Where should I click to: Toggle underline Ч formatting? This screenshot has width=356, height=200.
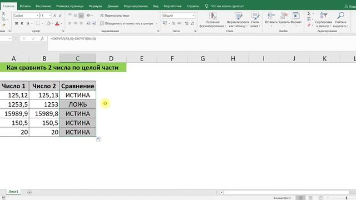28,23
